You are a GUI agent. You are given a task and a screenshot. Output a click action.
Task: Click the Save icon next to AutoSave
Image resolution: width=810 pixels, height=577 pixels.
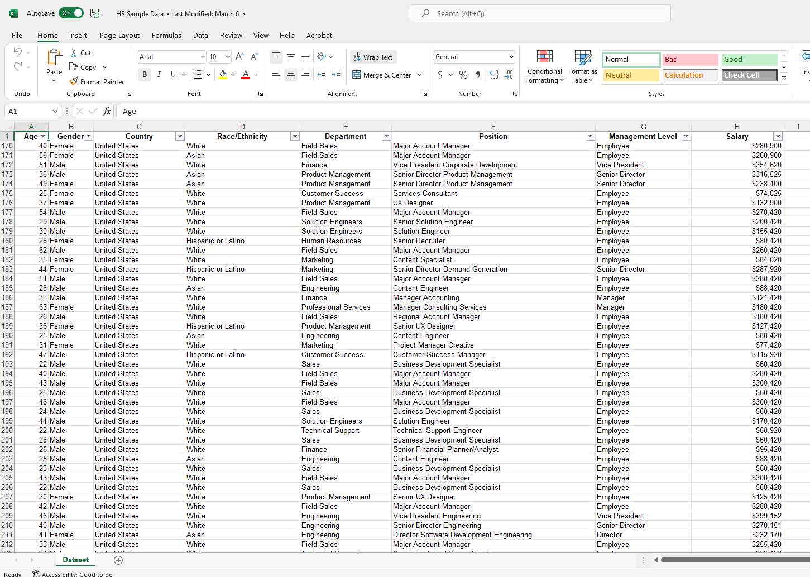coord(95,13)
